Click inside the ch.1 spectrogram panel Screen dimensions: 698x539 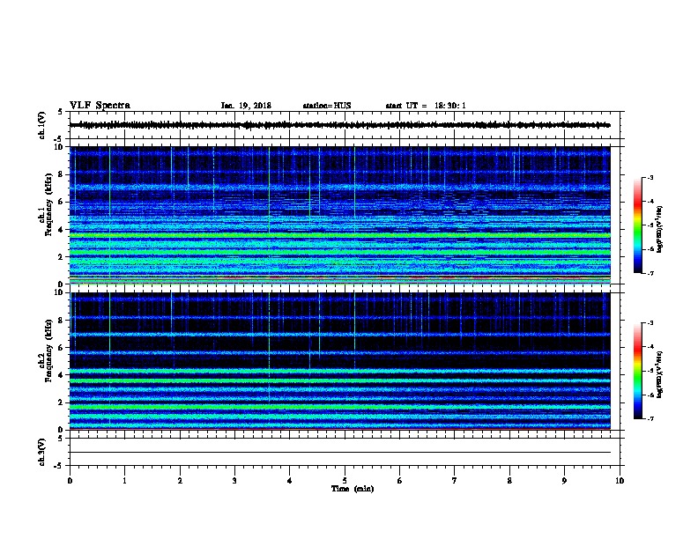(x=339, y=215)
